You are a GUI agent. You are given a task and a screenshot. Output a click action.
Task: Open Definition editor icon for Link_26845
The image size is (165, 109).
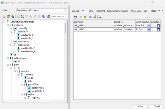click(158, 30)
